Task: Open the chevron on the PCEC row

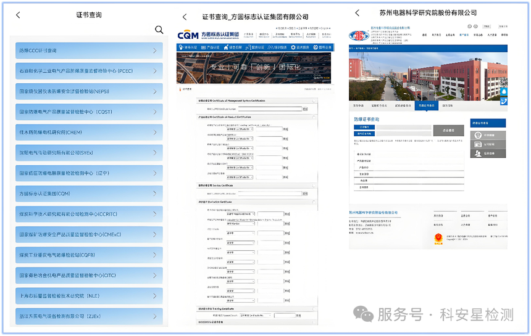Action: point(155,71)
